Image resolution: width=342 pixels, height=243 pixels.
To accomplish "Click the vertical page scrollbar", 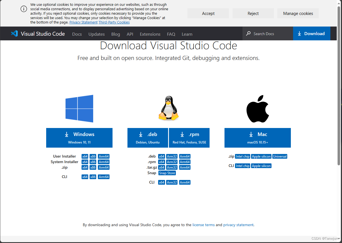I will (x=339, y=86).
